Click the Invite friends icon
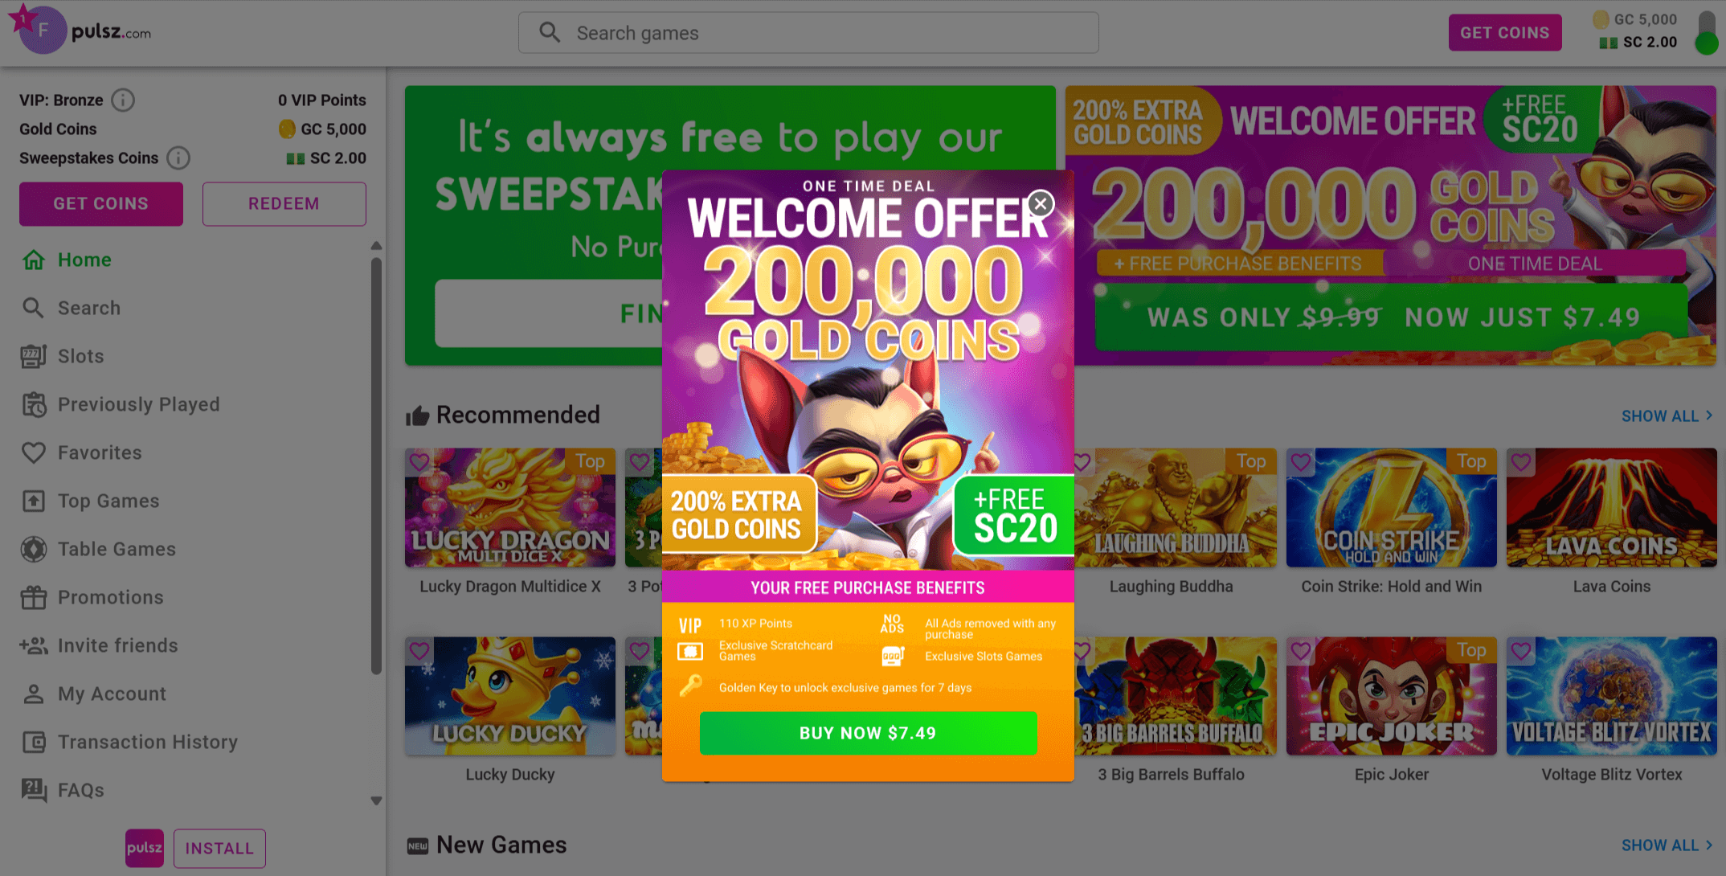Screen dimensions: 1726x876 (x=34, y=645)
